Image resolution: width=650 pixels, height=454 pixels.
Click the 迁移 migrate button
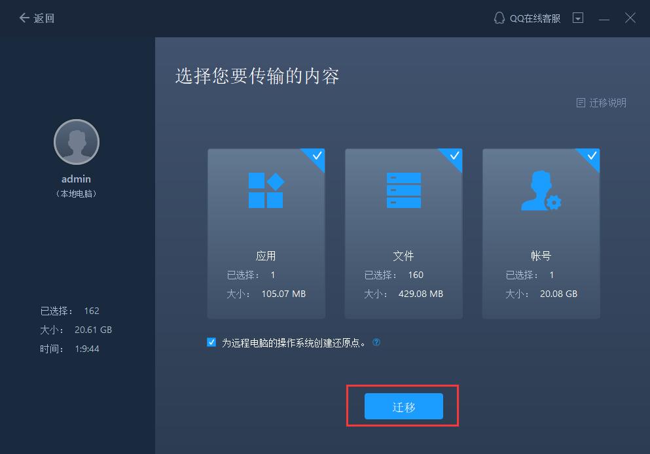pyautogui.click(x=403, y=406)
